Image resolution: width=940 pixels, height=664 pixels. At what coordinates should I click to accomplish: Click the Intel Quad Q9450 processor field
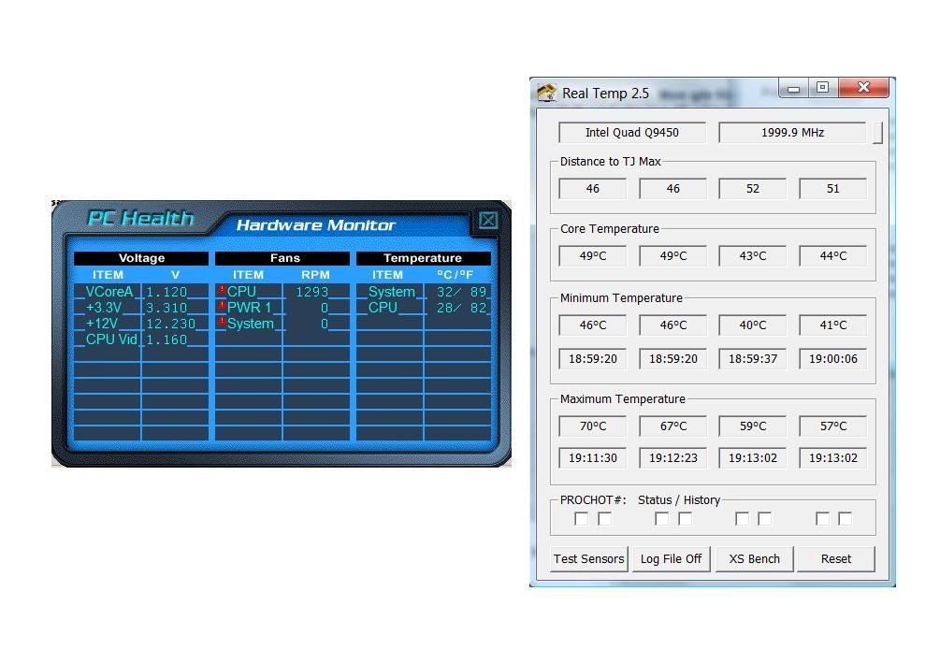point(632,132)
